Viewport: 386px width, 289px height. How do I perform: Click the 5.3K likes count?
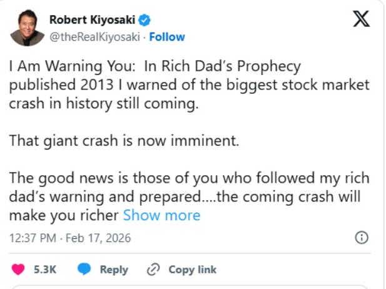[45, 270]
